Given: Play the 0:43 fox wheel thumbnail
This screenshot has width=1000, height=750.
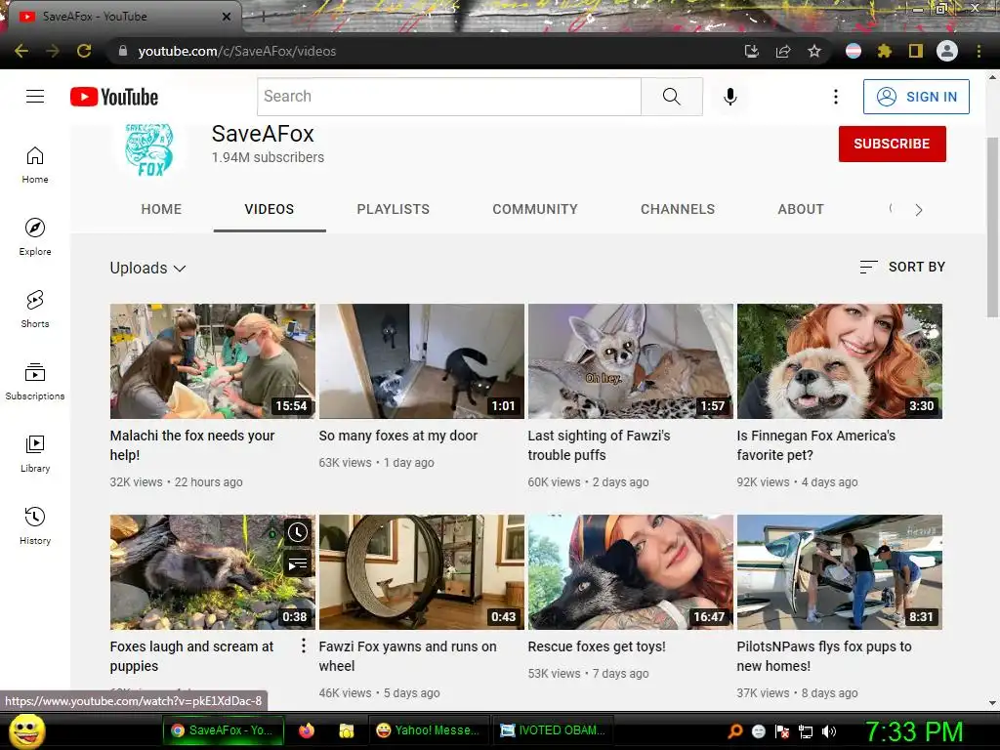Looking at the screenshot, I should (x=422, y=572).
